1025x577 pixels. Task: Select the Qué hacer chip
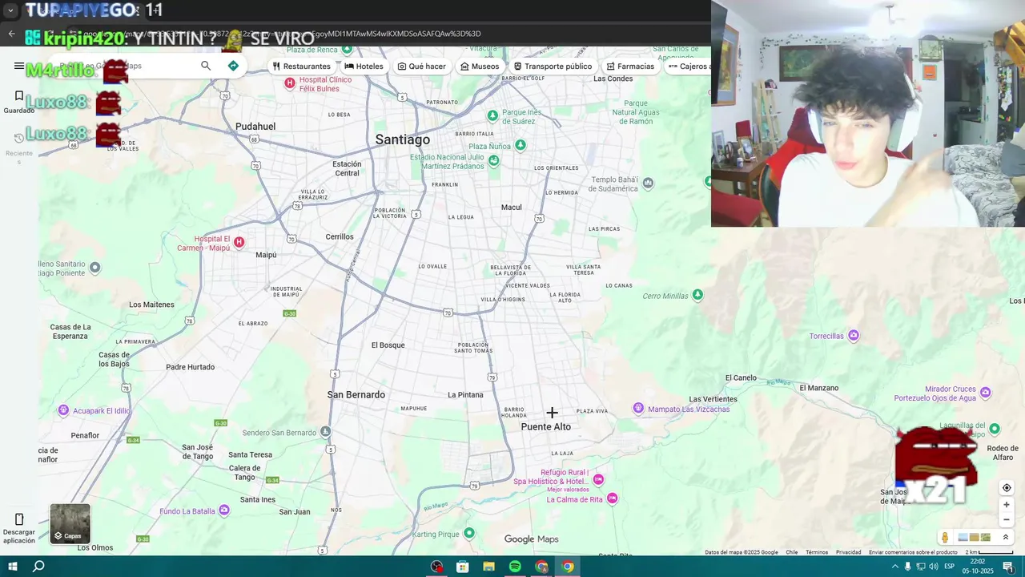click(x=422, y=67)
